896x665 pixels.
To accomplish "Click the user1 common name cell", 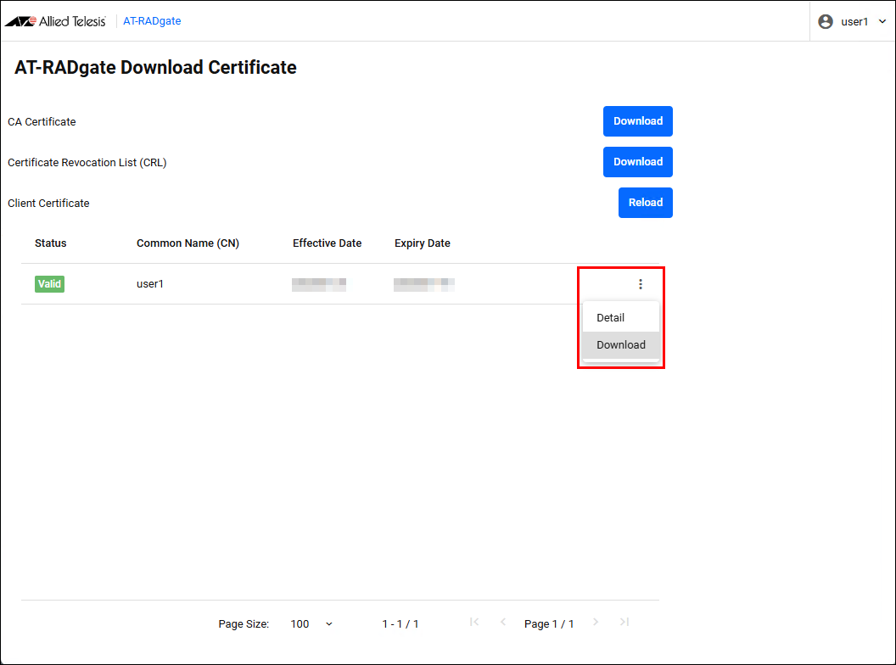I will [149, 284].
